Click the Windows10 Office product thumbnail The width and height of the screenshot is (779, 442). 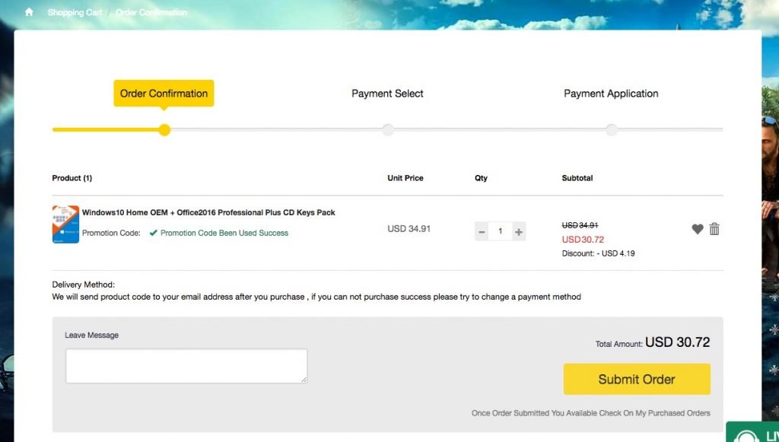click(x=65, y=224)
